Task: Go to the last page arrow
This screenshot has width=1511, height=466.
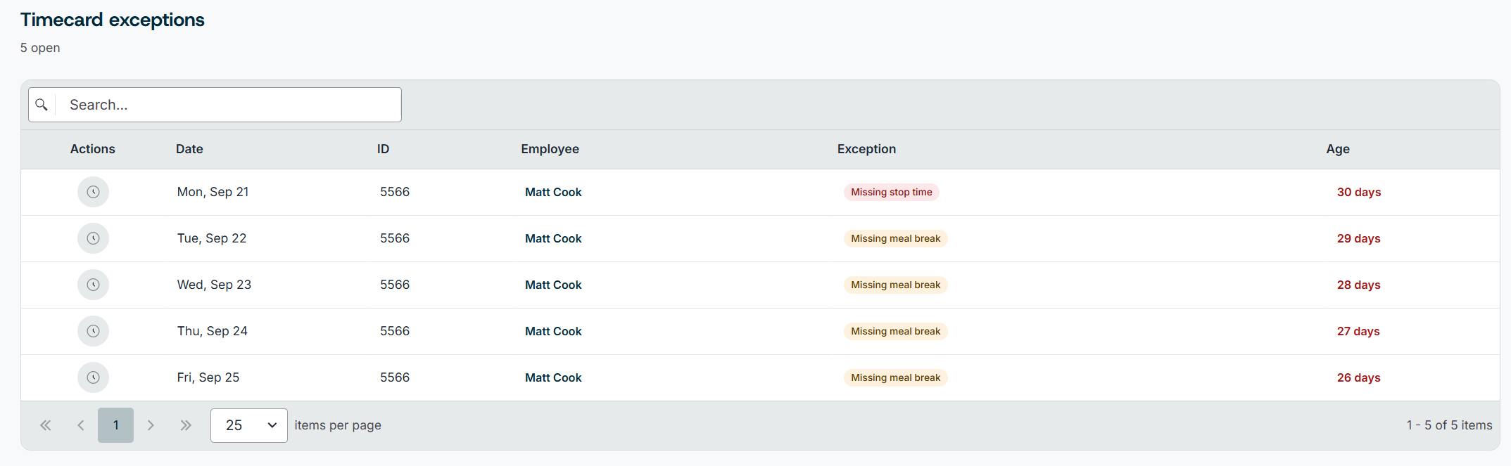Action: tap(186, 425)
